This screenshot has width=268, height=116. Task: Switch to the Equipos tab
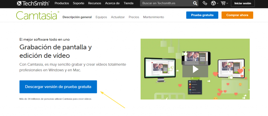101,17
